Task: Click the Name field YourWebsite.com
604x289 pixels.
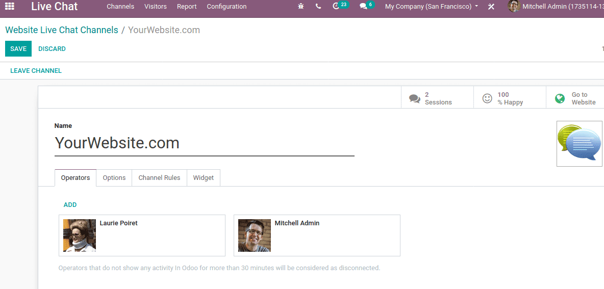Action: click(204, 143)
